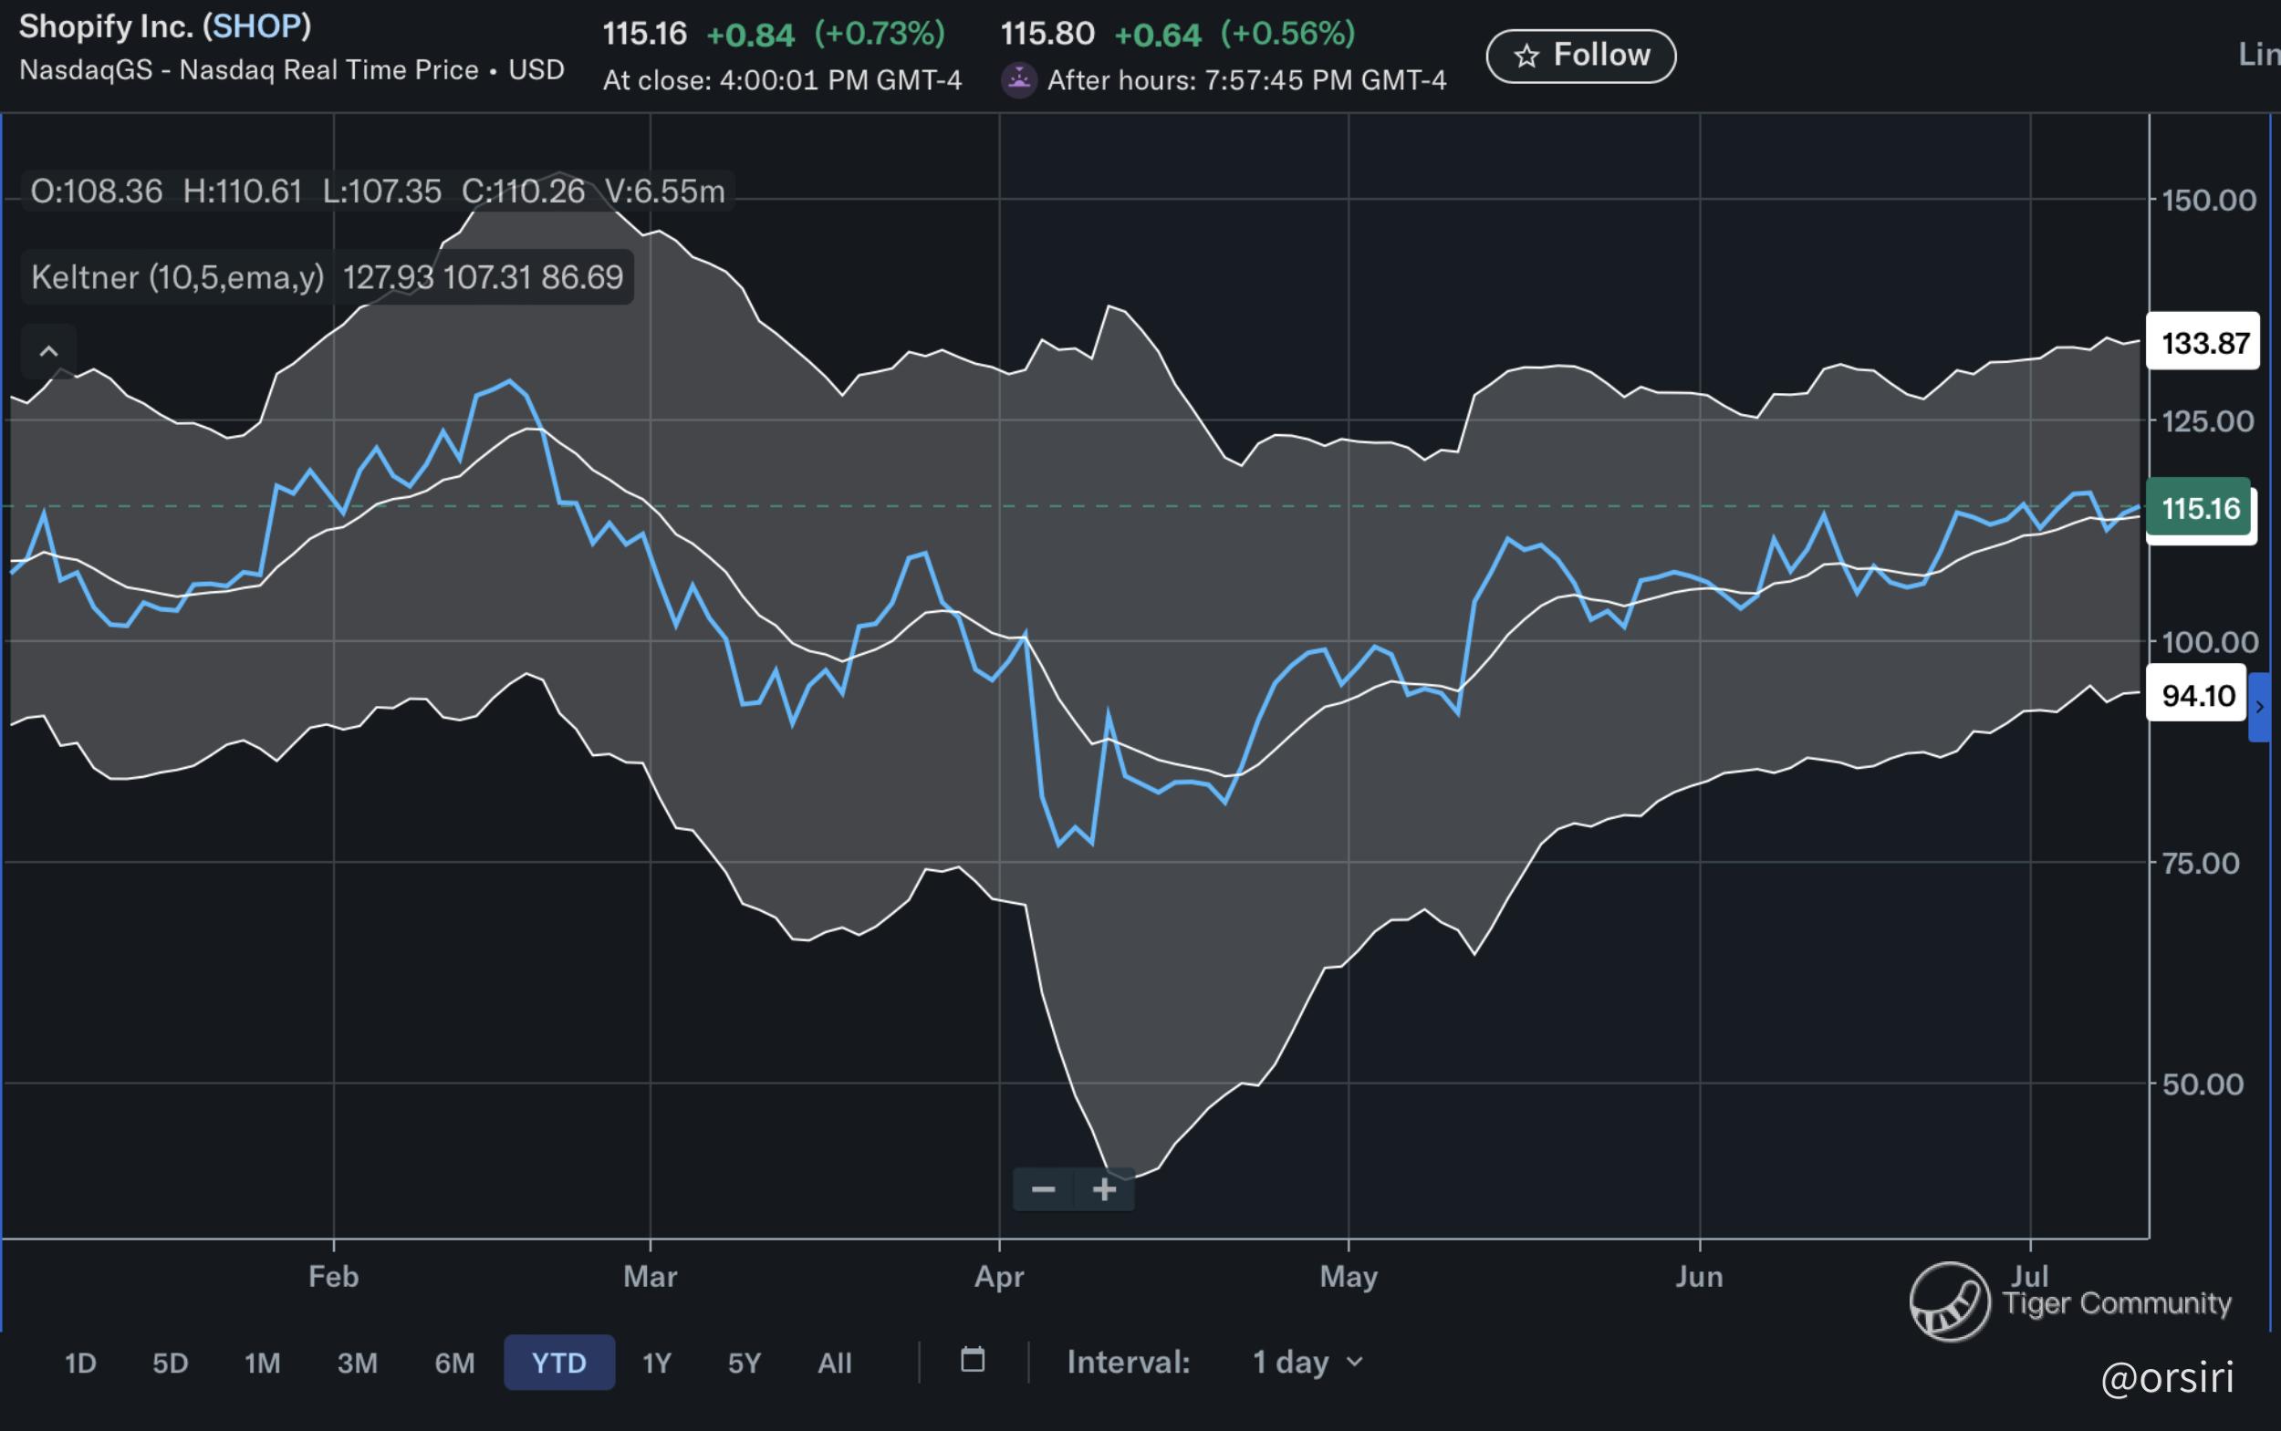The image size is (2281, 1431).
Task: Click the after hours moon icon
Action: coord(1019,79)
